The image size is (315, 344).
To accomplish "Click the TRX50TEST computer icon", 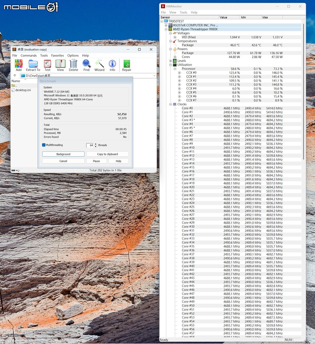I will click(166, 21).
